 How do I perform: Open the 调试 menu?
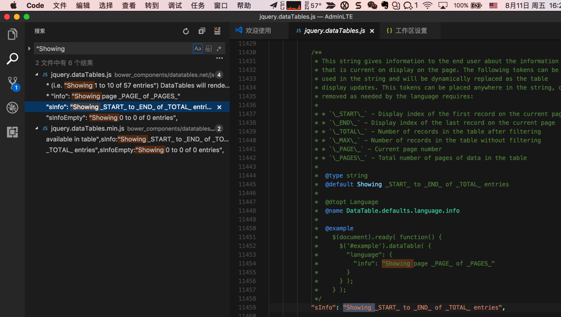click(x=175, y=5)
